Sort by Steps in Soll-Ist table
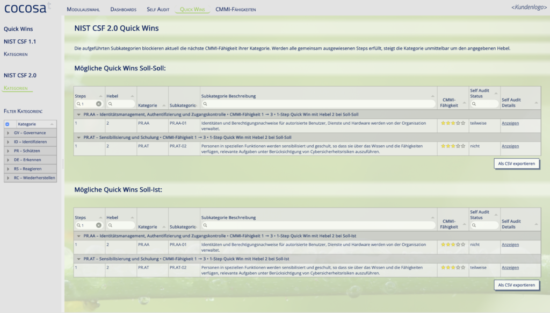 pyautogui.click(x=100, y=218)
